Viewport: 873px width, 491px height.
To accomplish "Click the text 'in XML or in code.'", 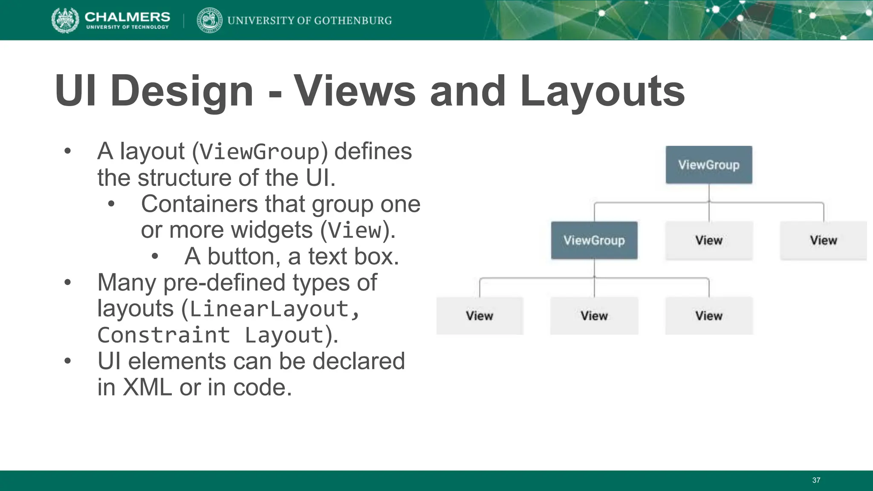I will [x=195, y=387].
